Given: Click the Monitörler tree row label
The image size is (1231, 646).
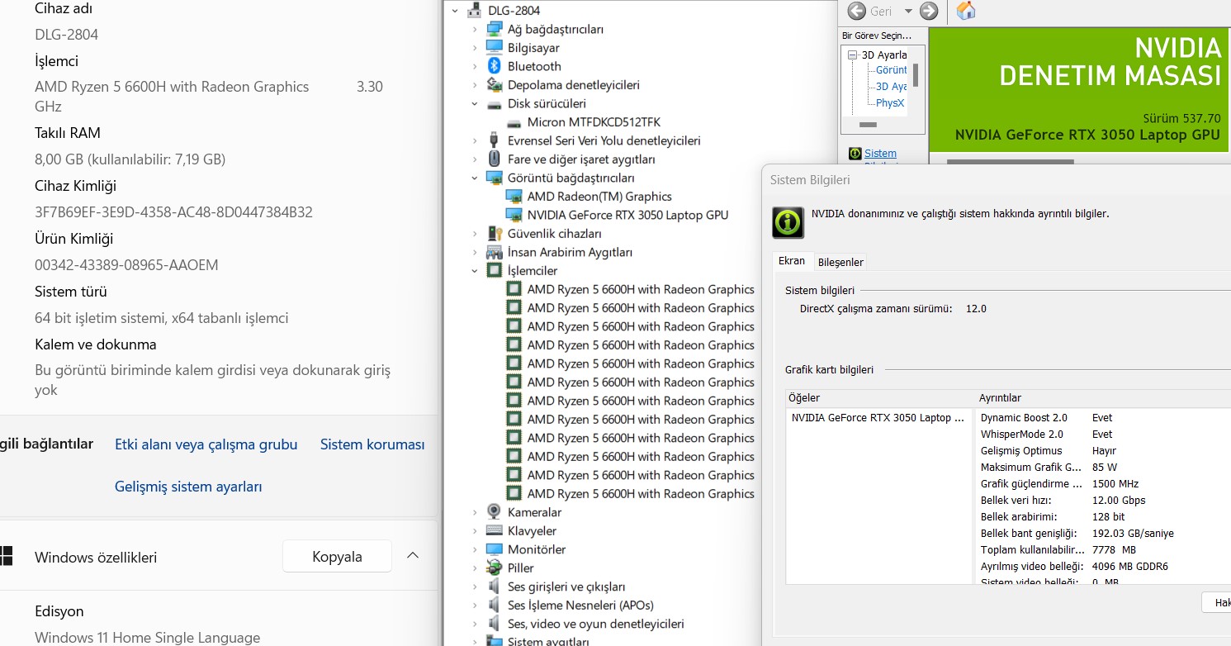Looking at the screenshot, I should click(x=537, y=549).
